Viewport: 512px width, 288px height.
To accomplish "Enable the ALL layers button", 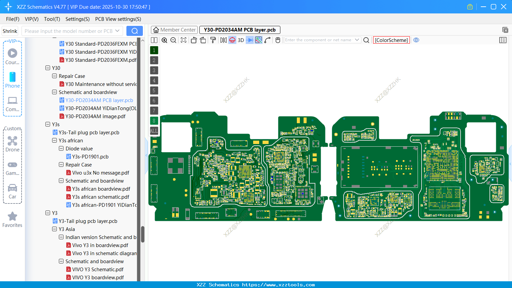I will (154, 131).
